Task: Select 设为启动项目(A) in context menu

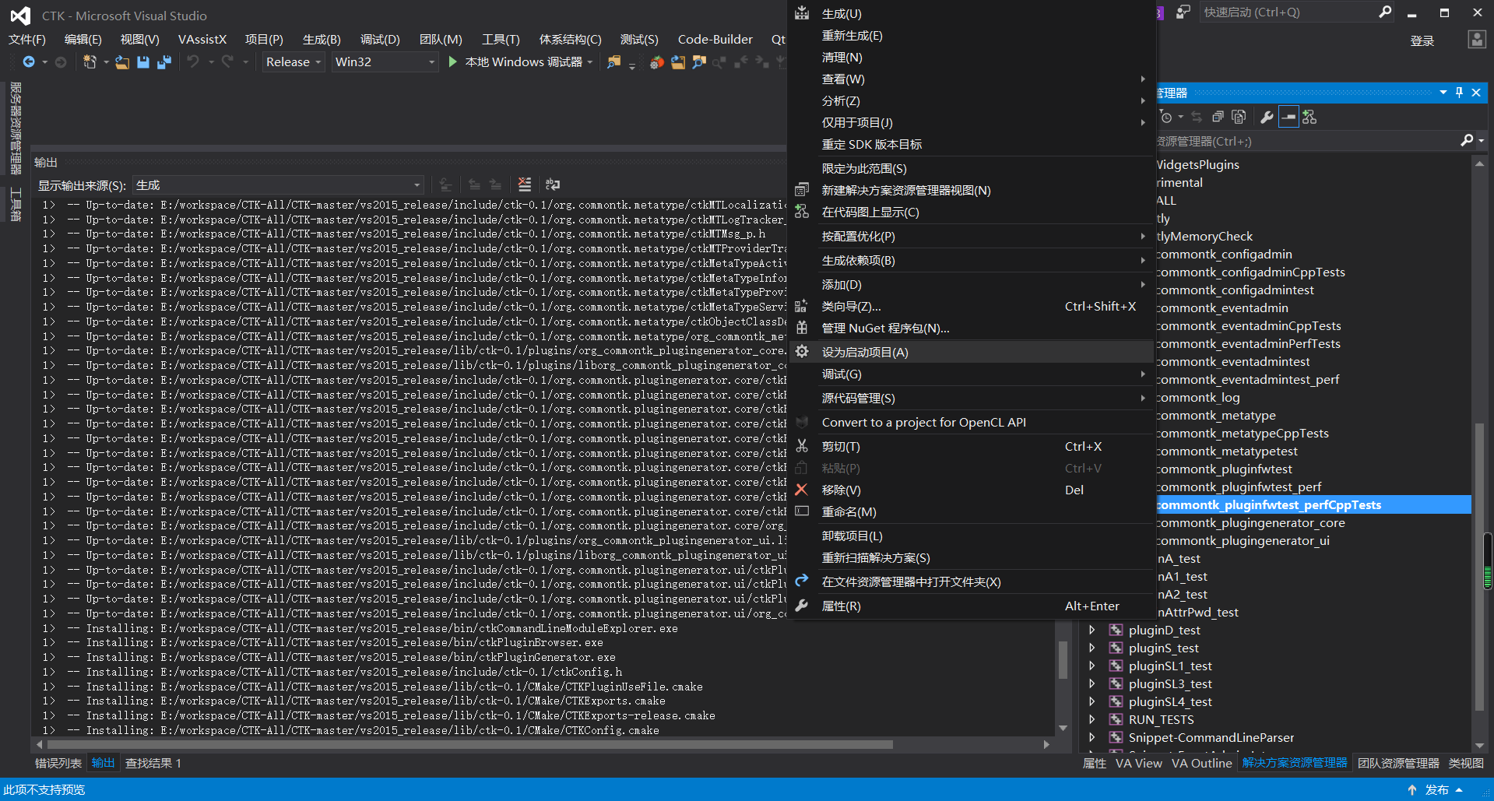Action: (971, 352)
